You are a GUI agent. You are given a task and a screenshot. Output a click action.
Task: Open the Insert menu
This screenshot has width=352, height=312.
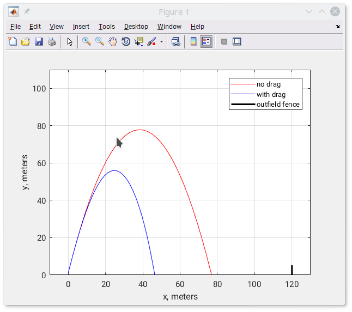pos(81,26)
